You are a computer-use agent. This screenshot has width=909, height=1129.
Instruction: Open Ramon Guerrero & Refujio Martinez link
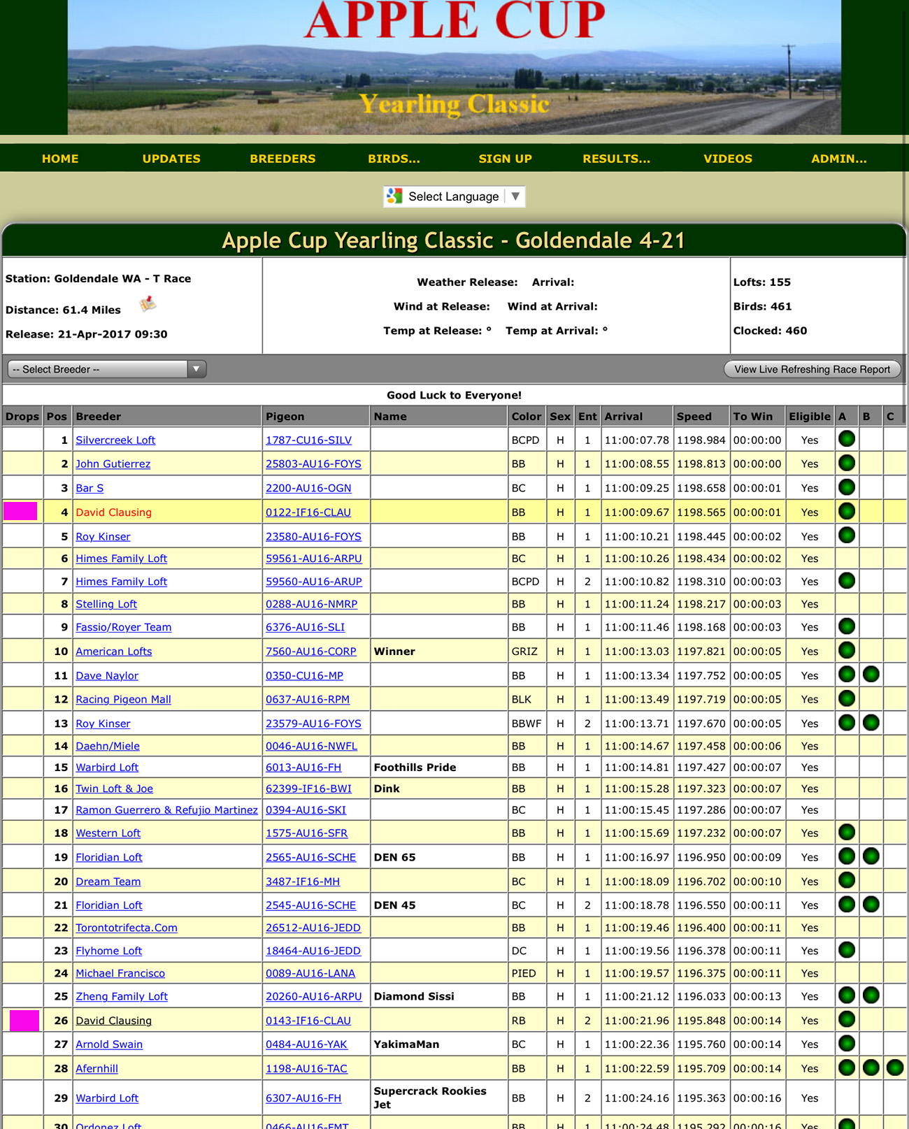[166, 810]
